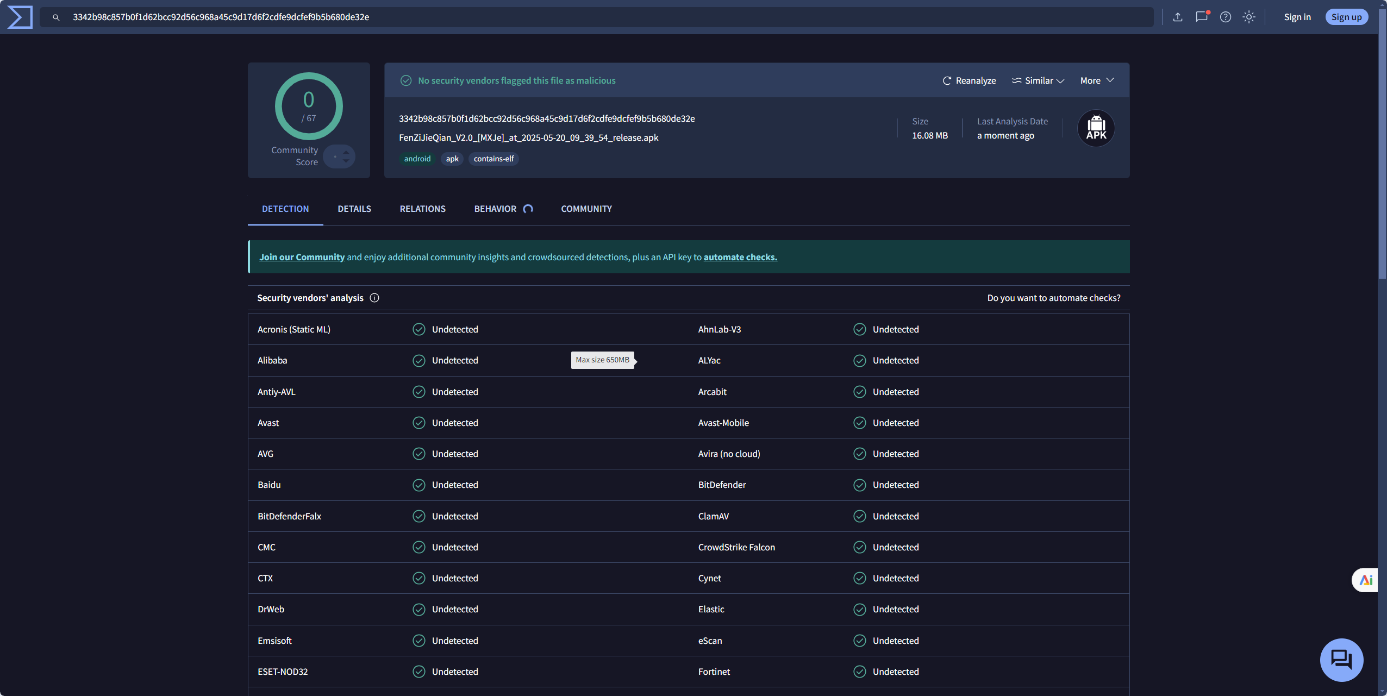Click the Fortinet Undetected check icon
Viewport: 1387px width, 696px height.
(x=859, y=672)
